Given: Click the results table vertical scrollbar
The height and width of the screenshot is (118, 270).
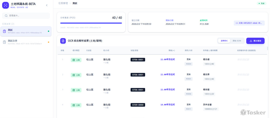Looking at the screenshot, I should (268, 49).
